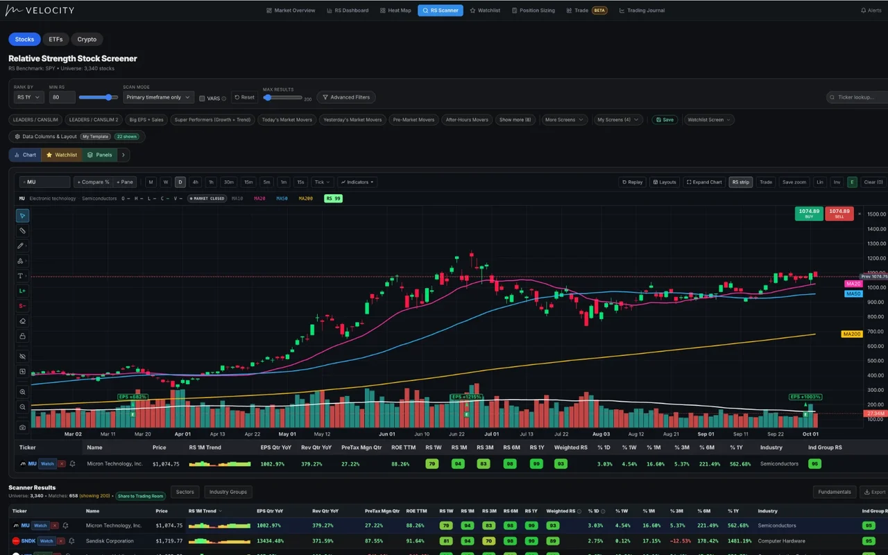This screenshot has height=555, width=888.
Task: Click the flash icon below the eye icon
Action: click(x=22, y=371)
